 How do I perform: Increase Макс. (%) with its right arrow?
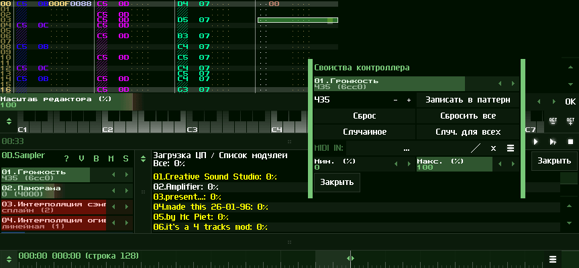513,163
